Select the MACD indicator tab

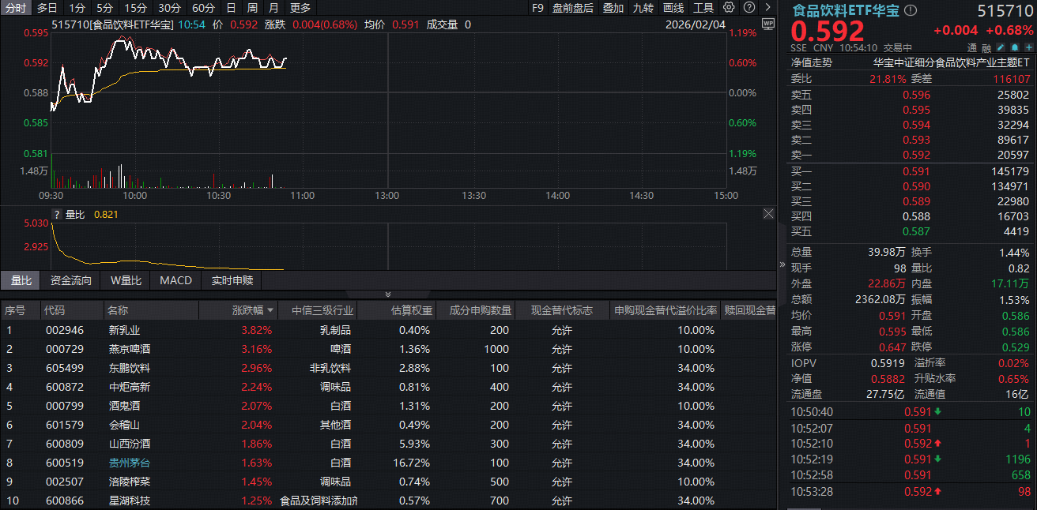pos(175,280)
